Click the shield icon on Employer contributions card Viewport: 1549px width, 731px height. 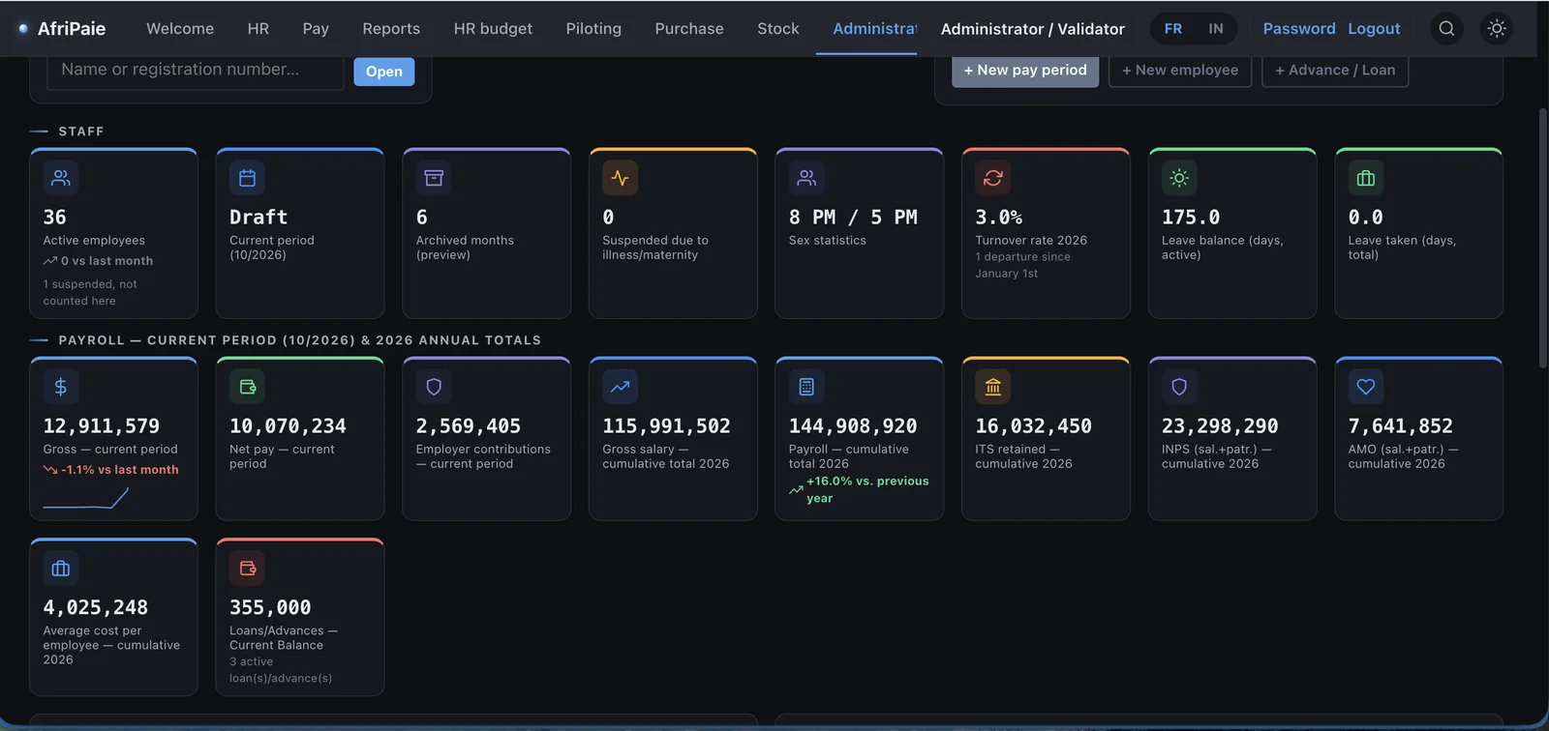click(x=434, y=387)
